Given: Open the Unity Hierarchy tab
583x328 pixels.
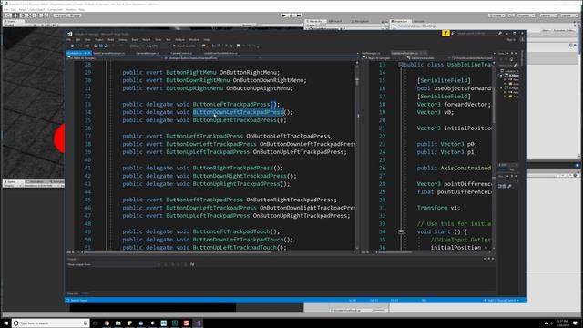Looking at the screenshot, I should pyautogui.click(x=315, y=22).
